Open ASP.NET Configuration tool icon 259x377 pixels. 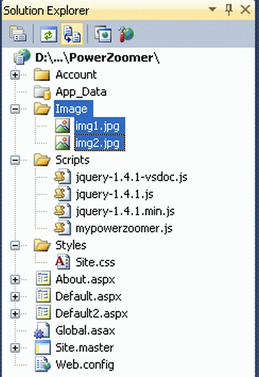126,34
